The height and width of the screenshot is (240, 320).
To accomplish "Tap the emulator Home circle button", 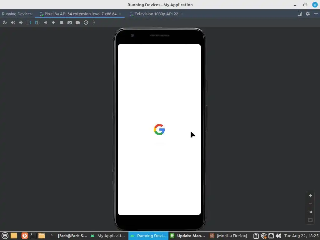I will 53,22.
